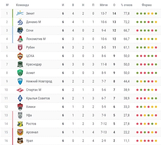
Task: Sort table by the О points column header
Action: 114,5
